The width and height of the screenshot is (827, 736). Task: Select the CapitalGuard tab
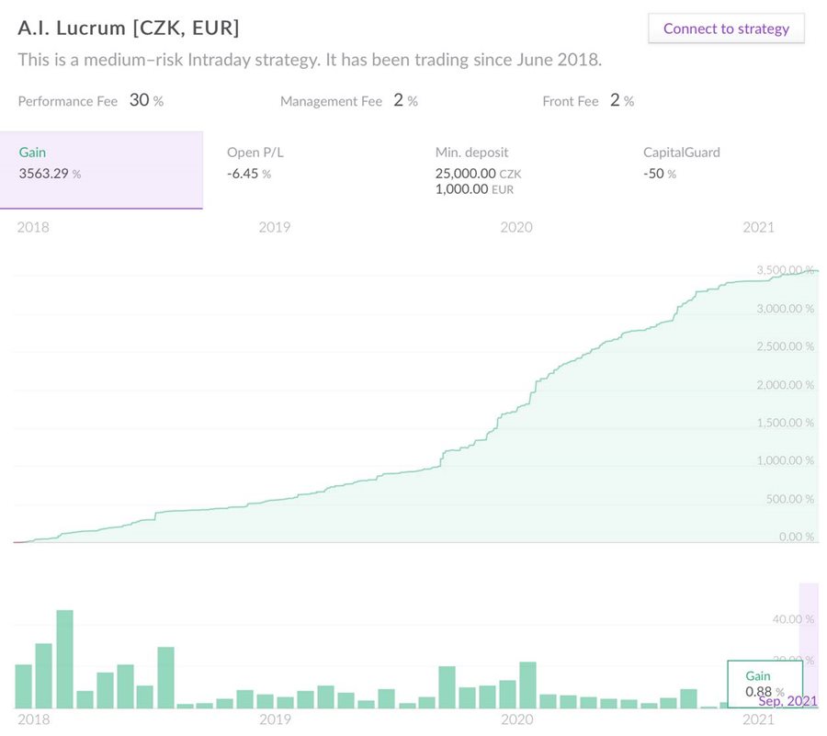click(727, 170)
